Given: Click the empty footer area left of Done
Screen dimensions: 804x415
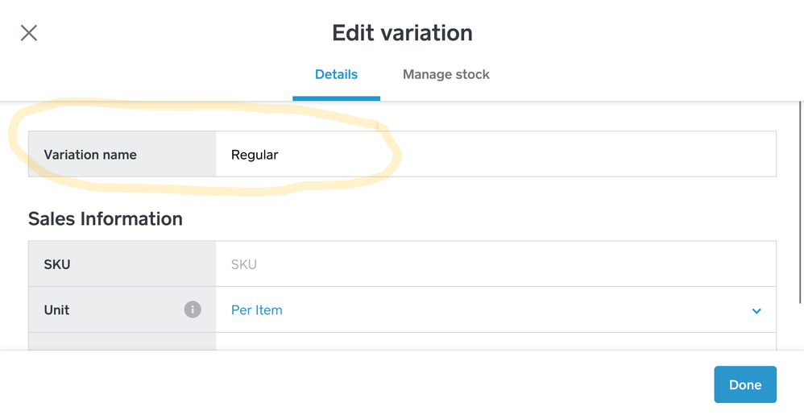Looking at the screenshot, I should (x=354, y=384).
